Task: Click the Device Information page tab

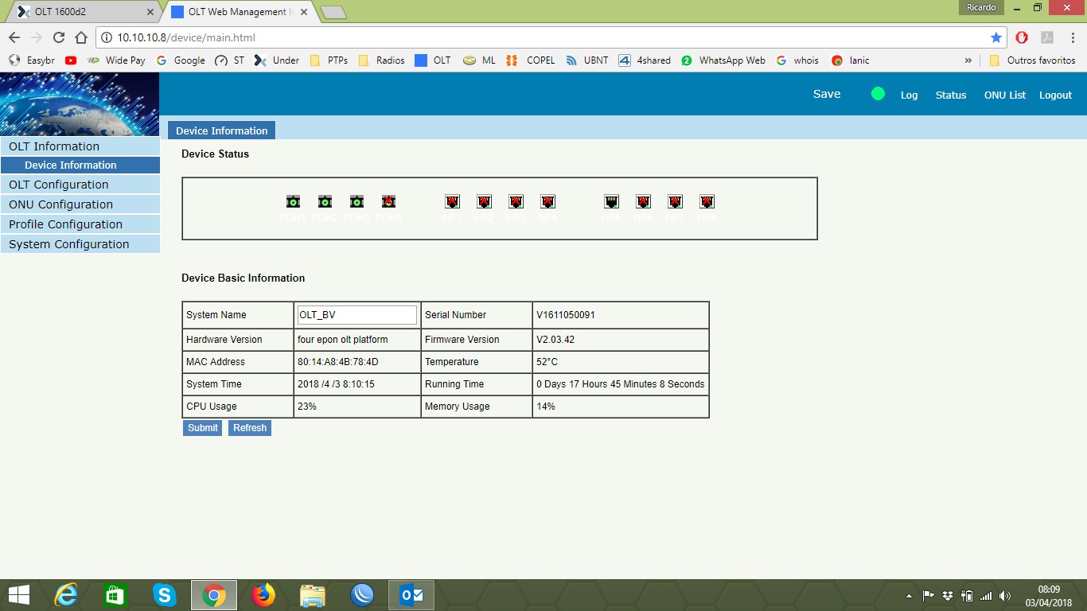Action: 221,130
